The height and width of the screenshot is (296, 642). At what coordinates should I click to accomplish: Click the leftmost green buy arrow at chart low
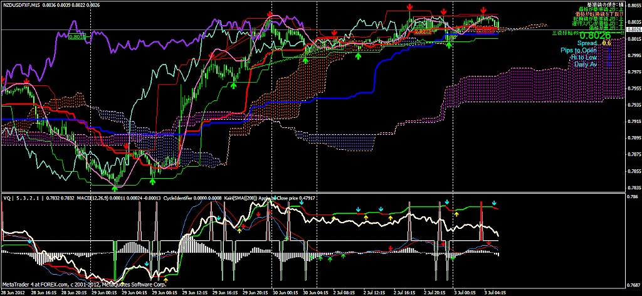[x=115, y=186]
